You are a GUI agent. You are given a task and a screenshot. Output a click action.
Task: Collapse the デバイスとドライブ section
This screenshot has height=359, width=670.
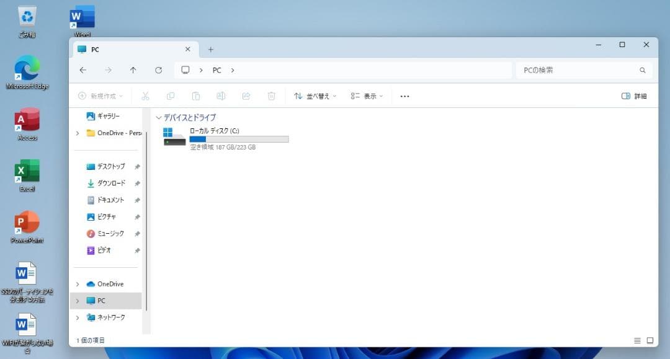tap(159, 117)
